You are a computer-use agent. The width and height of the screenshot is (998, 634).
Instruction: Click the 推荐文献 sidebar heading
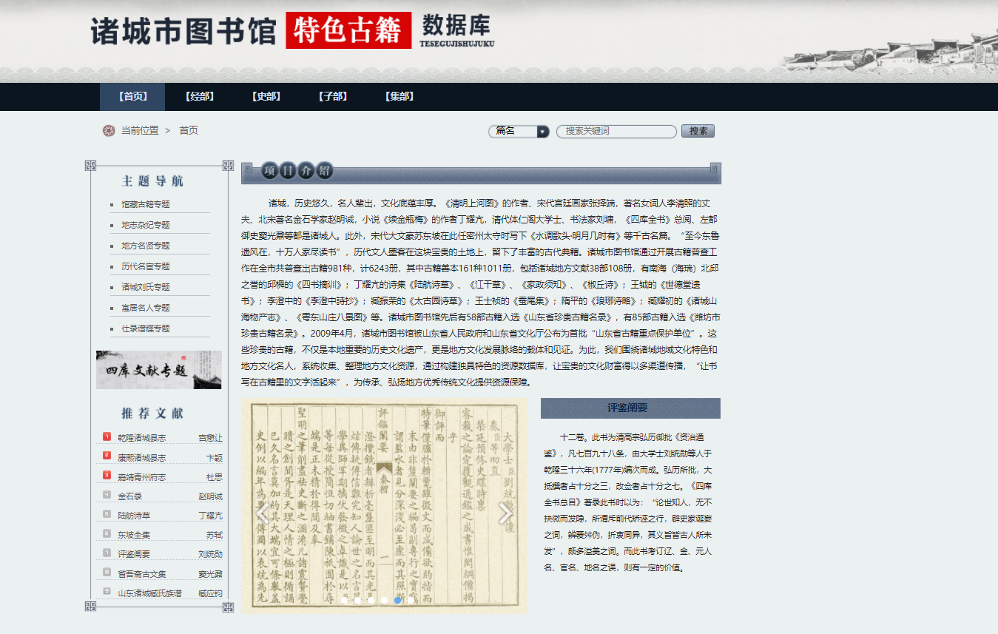[152, 414]
